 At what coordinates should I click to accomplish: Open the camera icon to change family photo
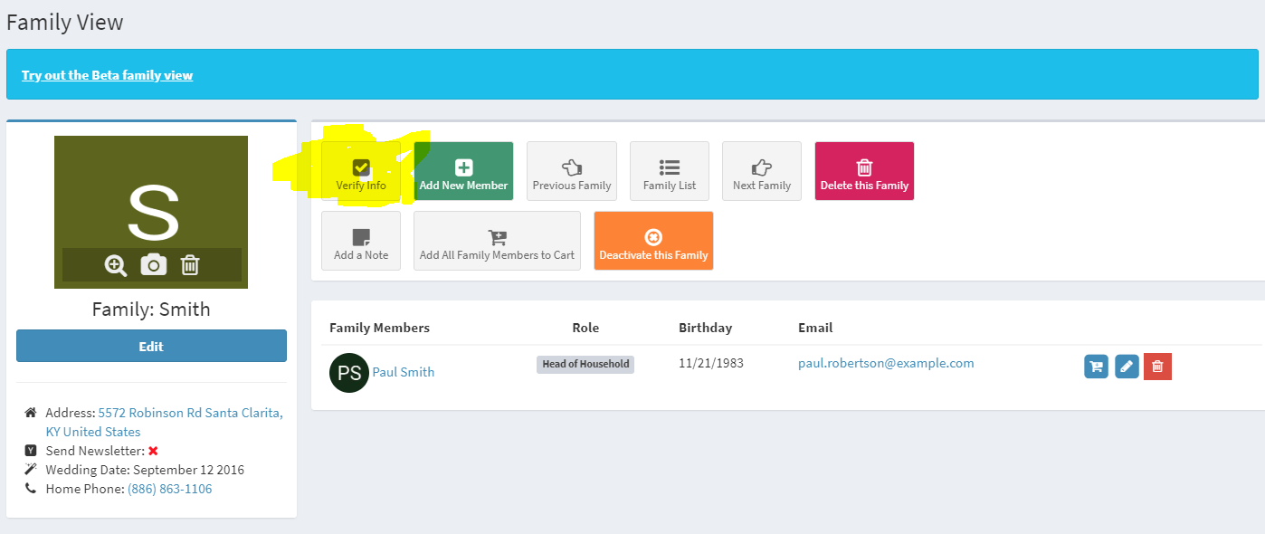(x=152, y=265)
